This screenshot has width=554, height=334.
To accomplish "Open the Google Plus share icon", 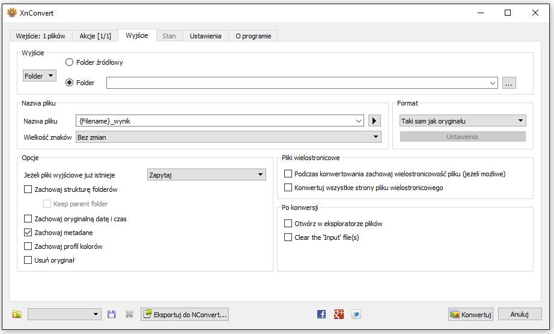I will click(x=338, y=314).
